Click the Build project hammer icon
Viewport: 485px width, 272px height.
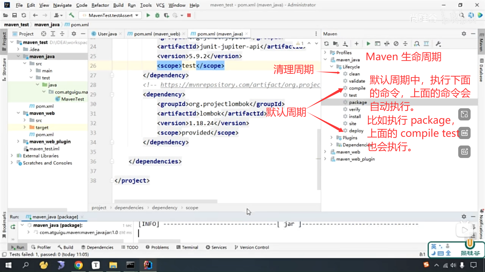pyautogui.click(x=71, y=15)
